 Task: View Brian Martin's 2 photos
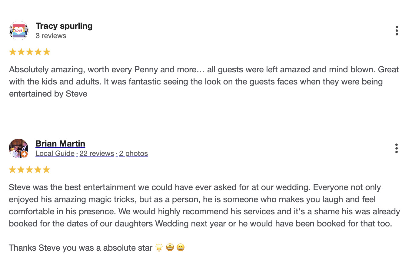click(x=133, y=153)
